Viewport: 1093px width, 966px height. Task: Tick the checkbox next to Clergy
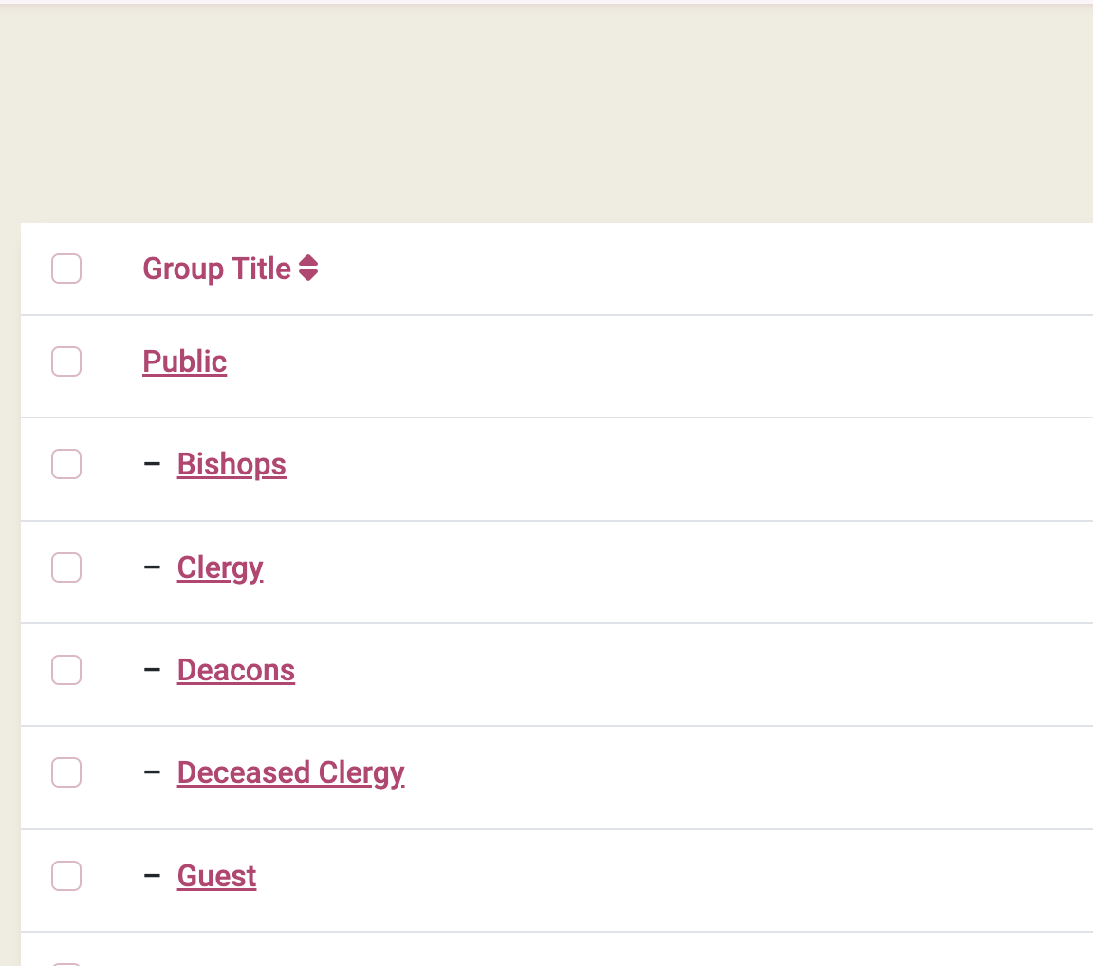66,567
